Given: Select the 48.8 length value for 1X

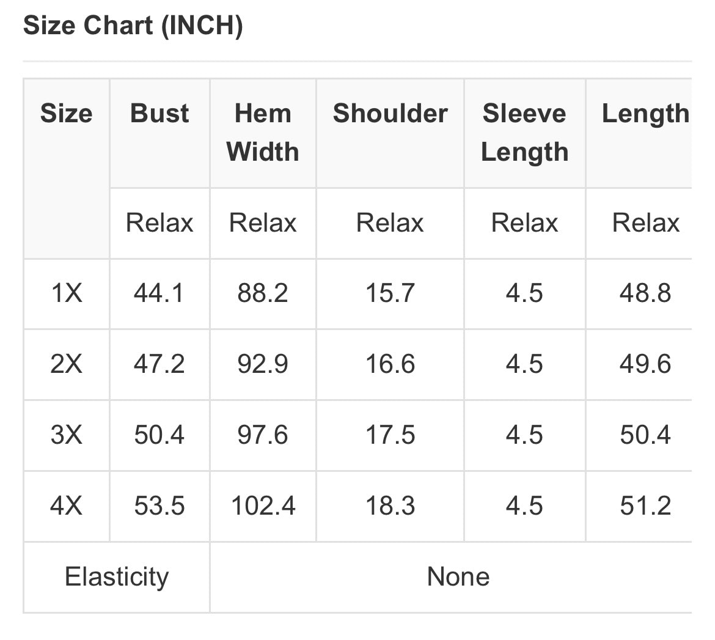Looking at the screenshot, I should 645,293.
